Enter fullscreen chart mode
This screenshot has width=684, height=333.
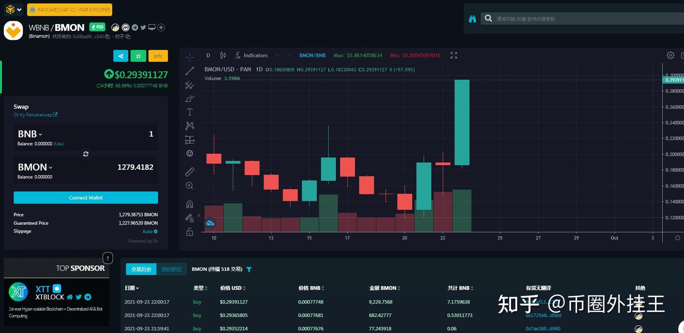pos(454,55)
